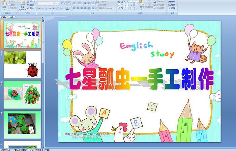This screenshot has width=236, height=151.
Task: Reset (重设) the slide layout
Action: click(30, 5)
